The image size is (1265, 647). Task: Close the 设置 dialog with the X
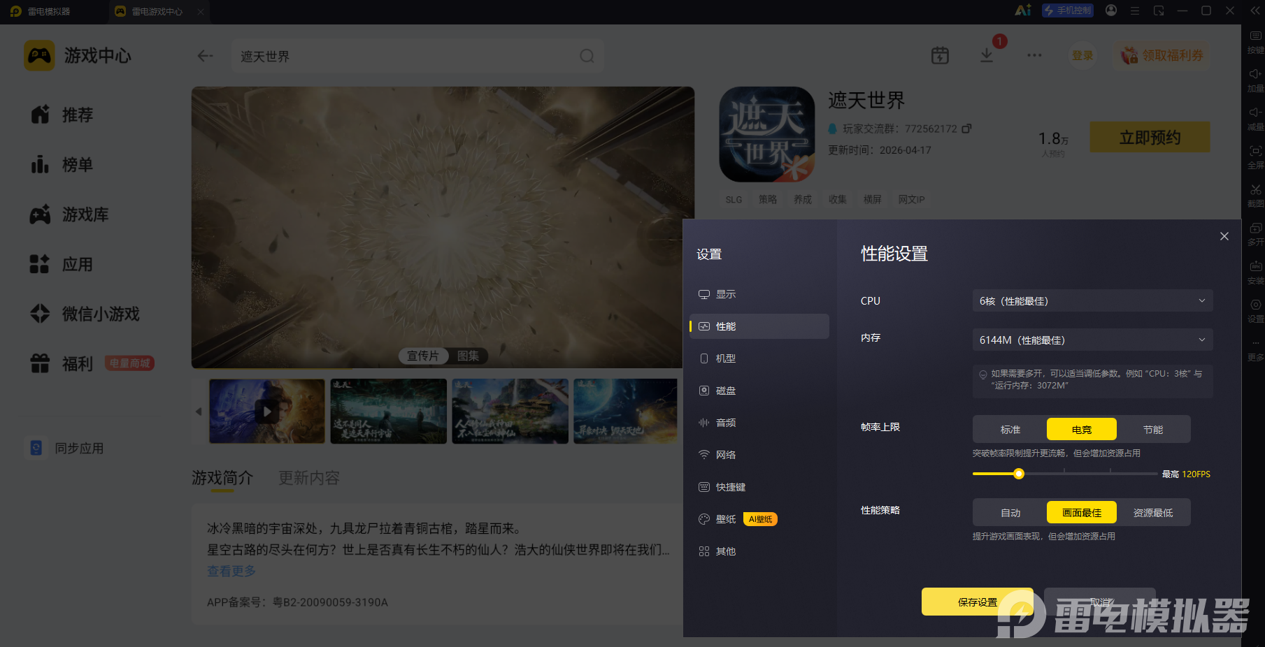(x=1224, y=236)
